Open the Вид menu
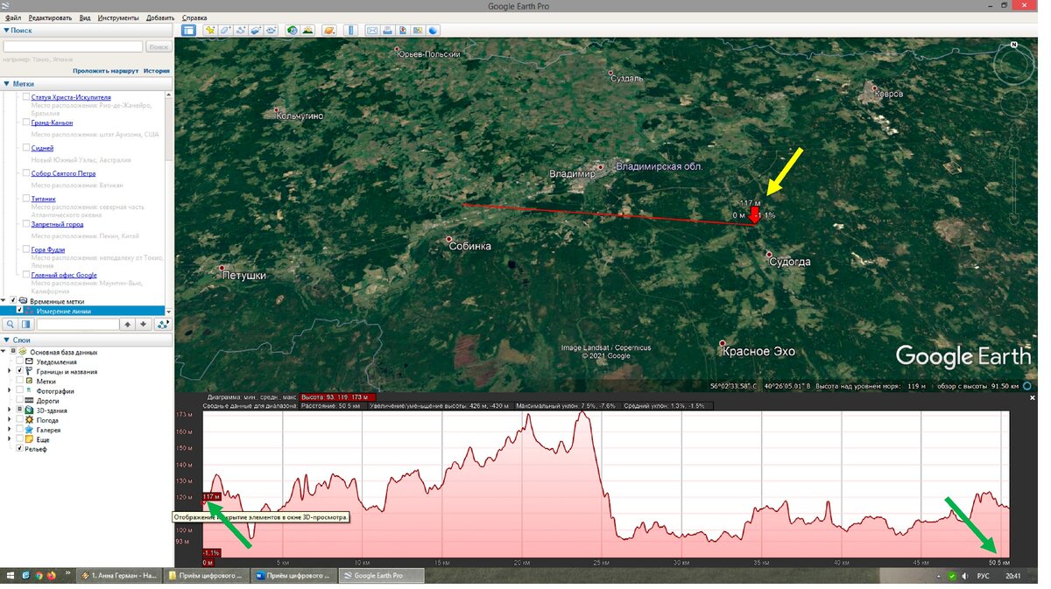The width and height of the screenshot is (1051, 589). tap(85, 18)
